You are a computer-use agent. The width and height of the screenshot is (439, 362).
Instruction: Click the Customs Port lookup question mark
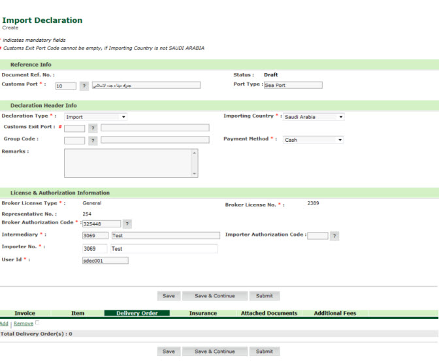point(84,86)
